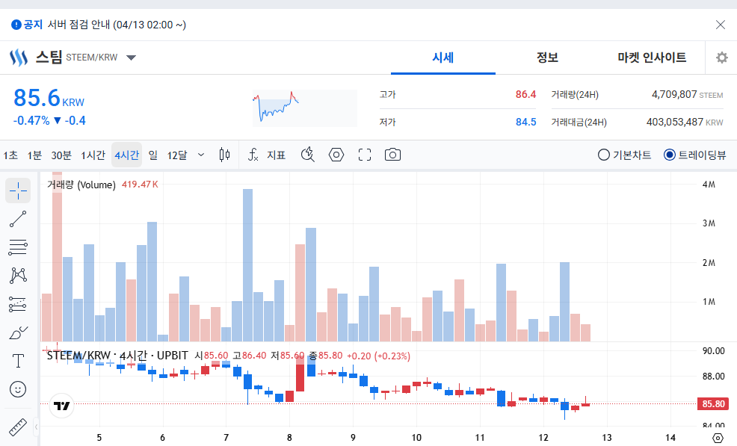Image resolution: width=737 pixels, height=446 pixels.
Task: Open the gear settings next to 마켓 인사이트
Action: (x=721, y=58)
